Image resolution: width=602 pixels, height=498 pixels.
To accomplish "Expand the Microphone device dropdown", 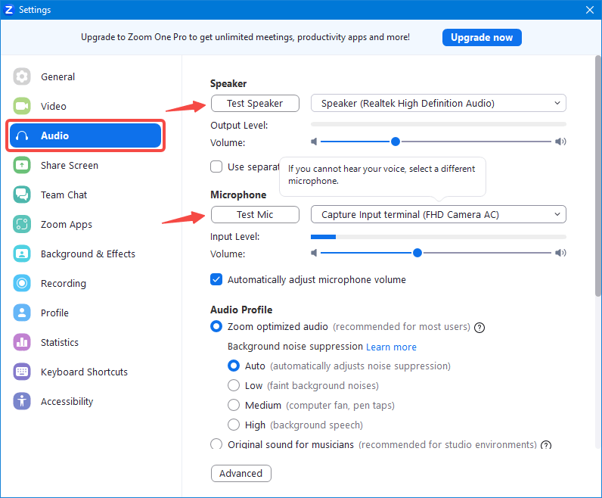I will tap(439, 214).
